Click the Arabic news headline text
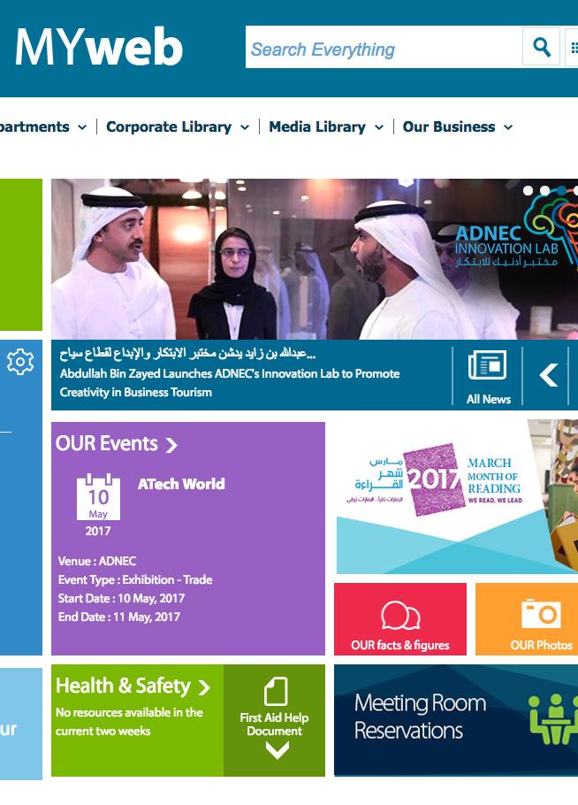578x805 pixels. [187, 354]
